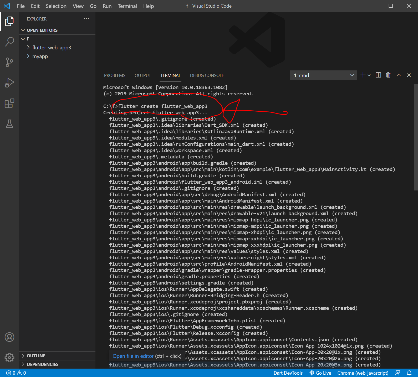Switch to the PROBLEMS tab

[x=115, y=75]
